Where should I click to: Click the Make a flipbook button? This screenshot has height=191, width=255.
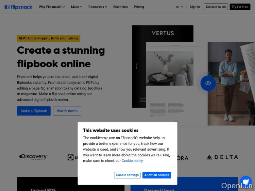click(34, 111)
